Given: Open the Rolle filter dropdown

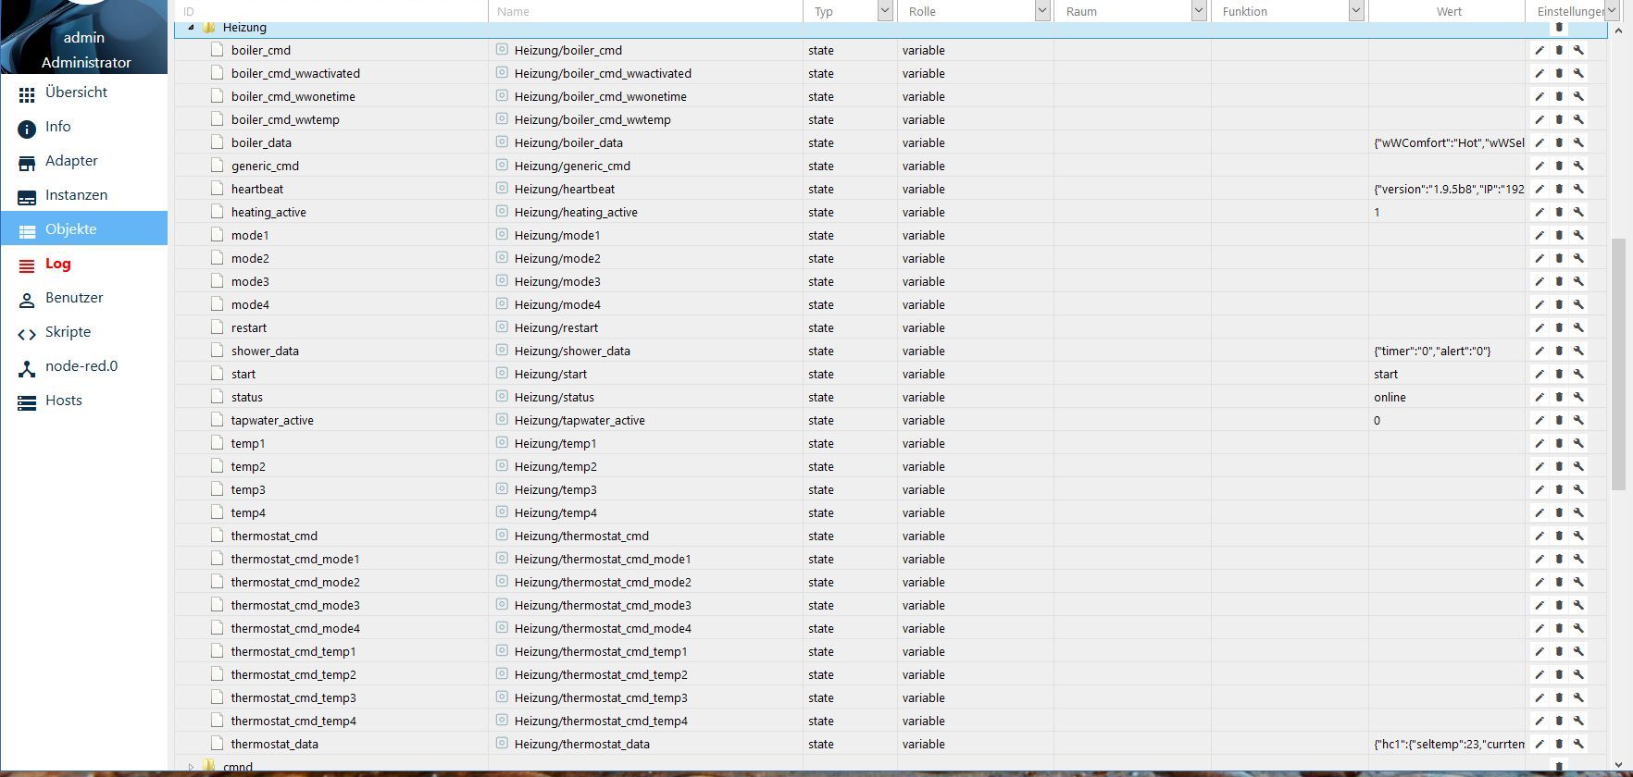Looking at the screenshot, I should tap(1041, 11).
